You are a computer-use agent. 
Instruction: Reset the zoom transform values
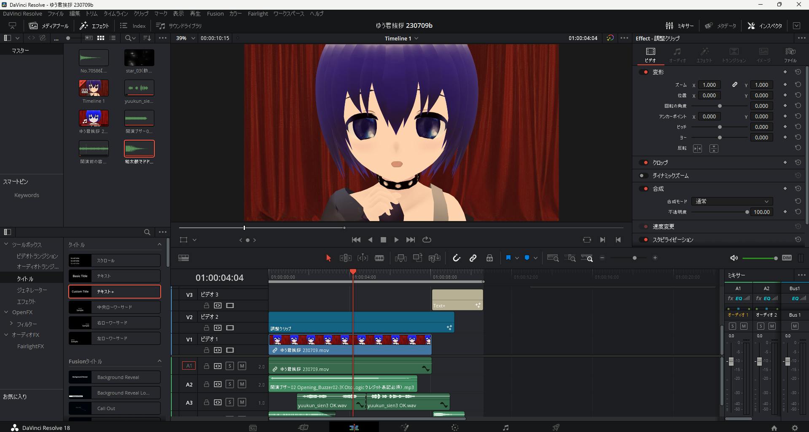798,85
